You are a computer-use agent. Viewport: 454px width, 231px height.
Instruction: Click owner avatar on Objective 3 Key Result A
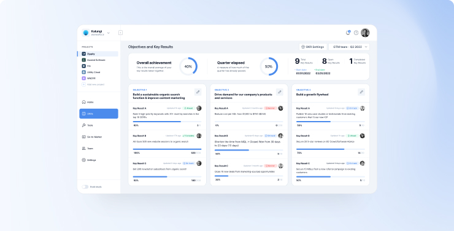click(x=363, y=108)
